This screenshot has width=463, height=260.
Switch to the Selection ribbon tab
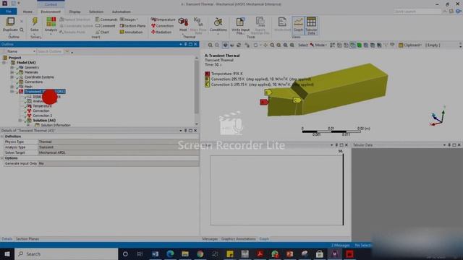(96, 12)
